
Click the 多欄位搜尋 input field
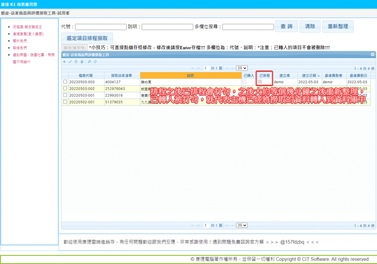click(248, 27)
